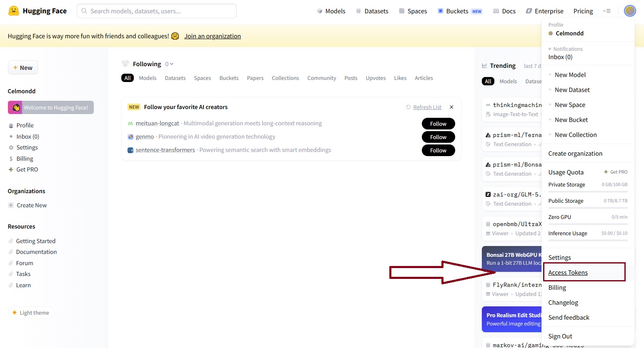This screenshot has height=348, width=644.
Task: Open Buckets in the top navigation
Action: coord(460,11)
